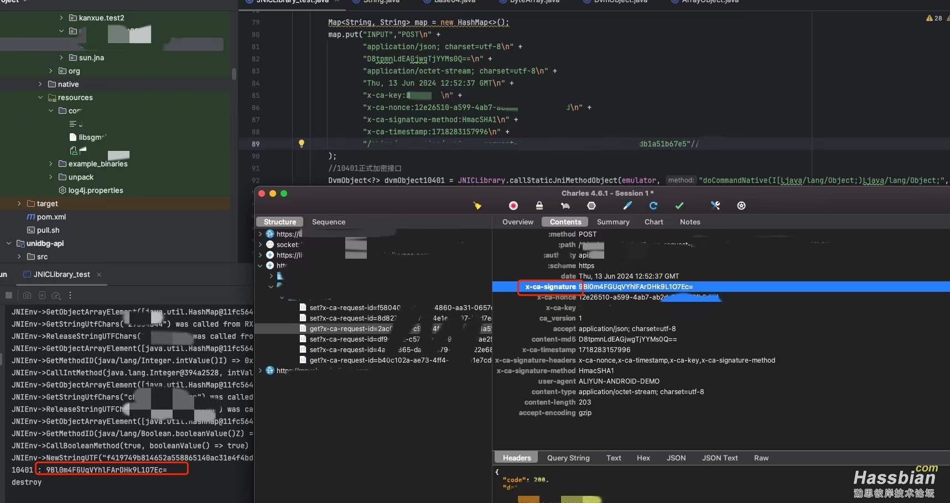Image resolution: width=950 pixels, height=503 pixels.
Task: Open Charles settings gear icon
Action: pos(741,206)
